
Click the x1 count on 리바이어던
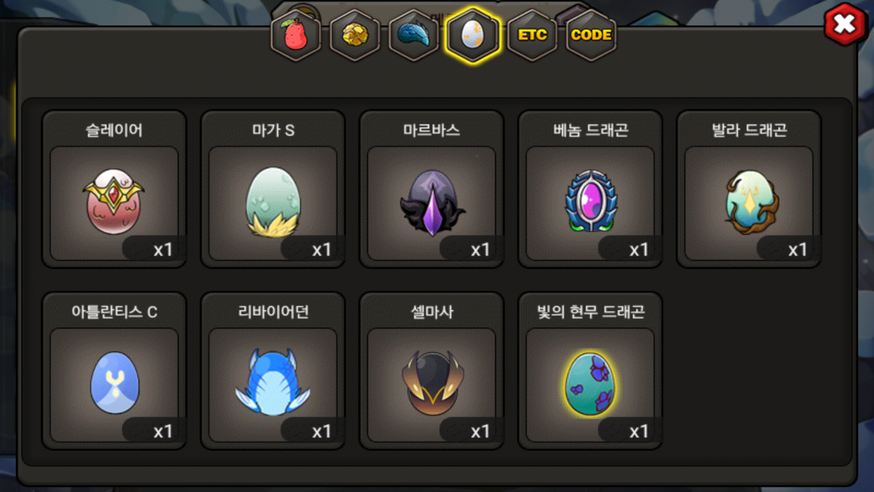pyautogui.click(x=321, y=431)
